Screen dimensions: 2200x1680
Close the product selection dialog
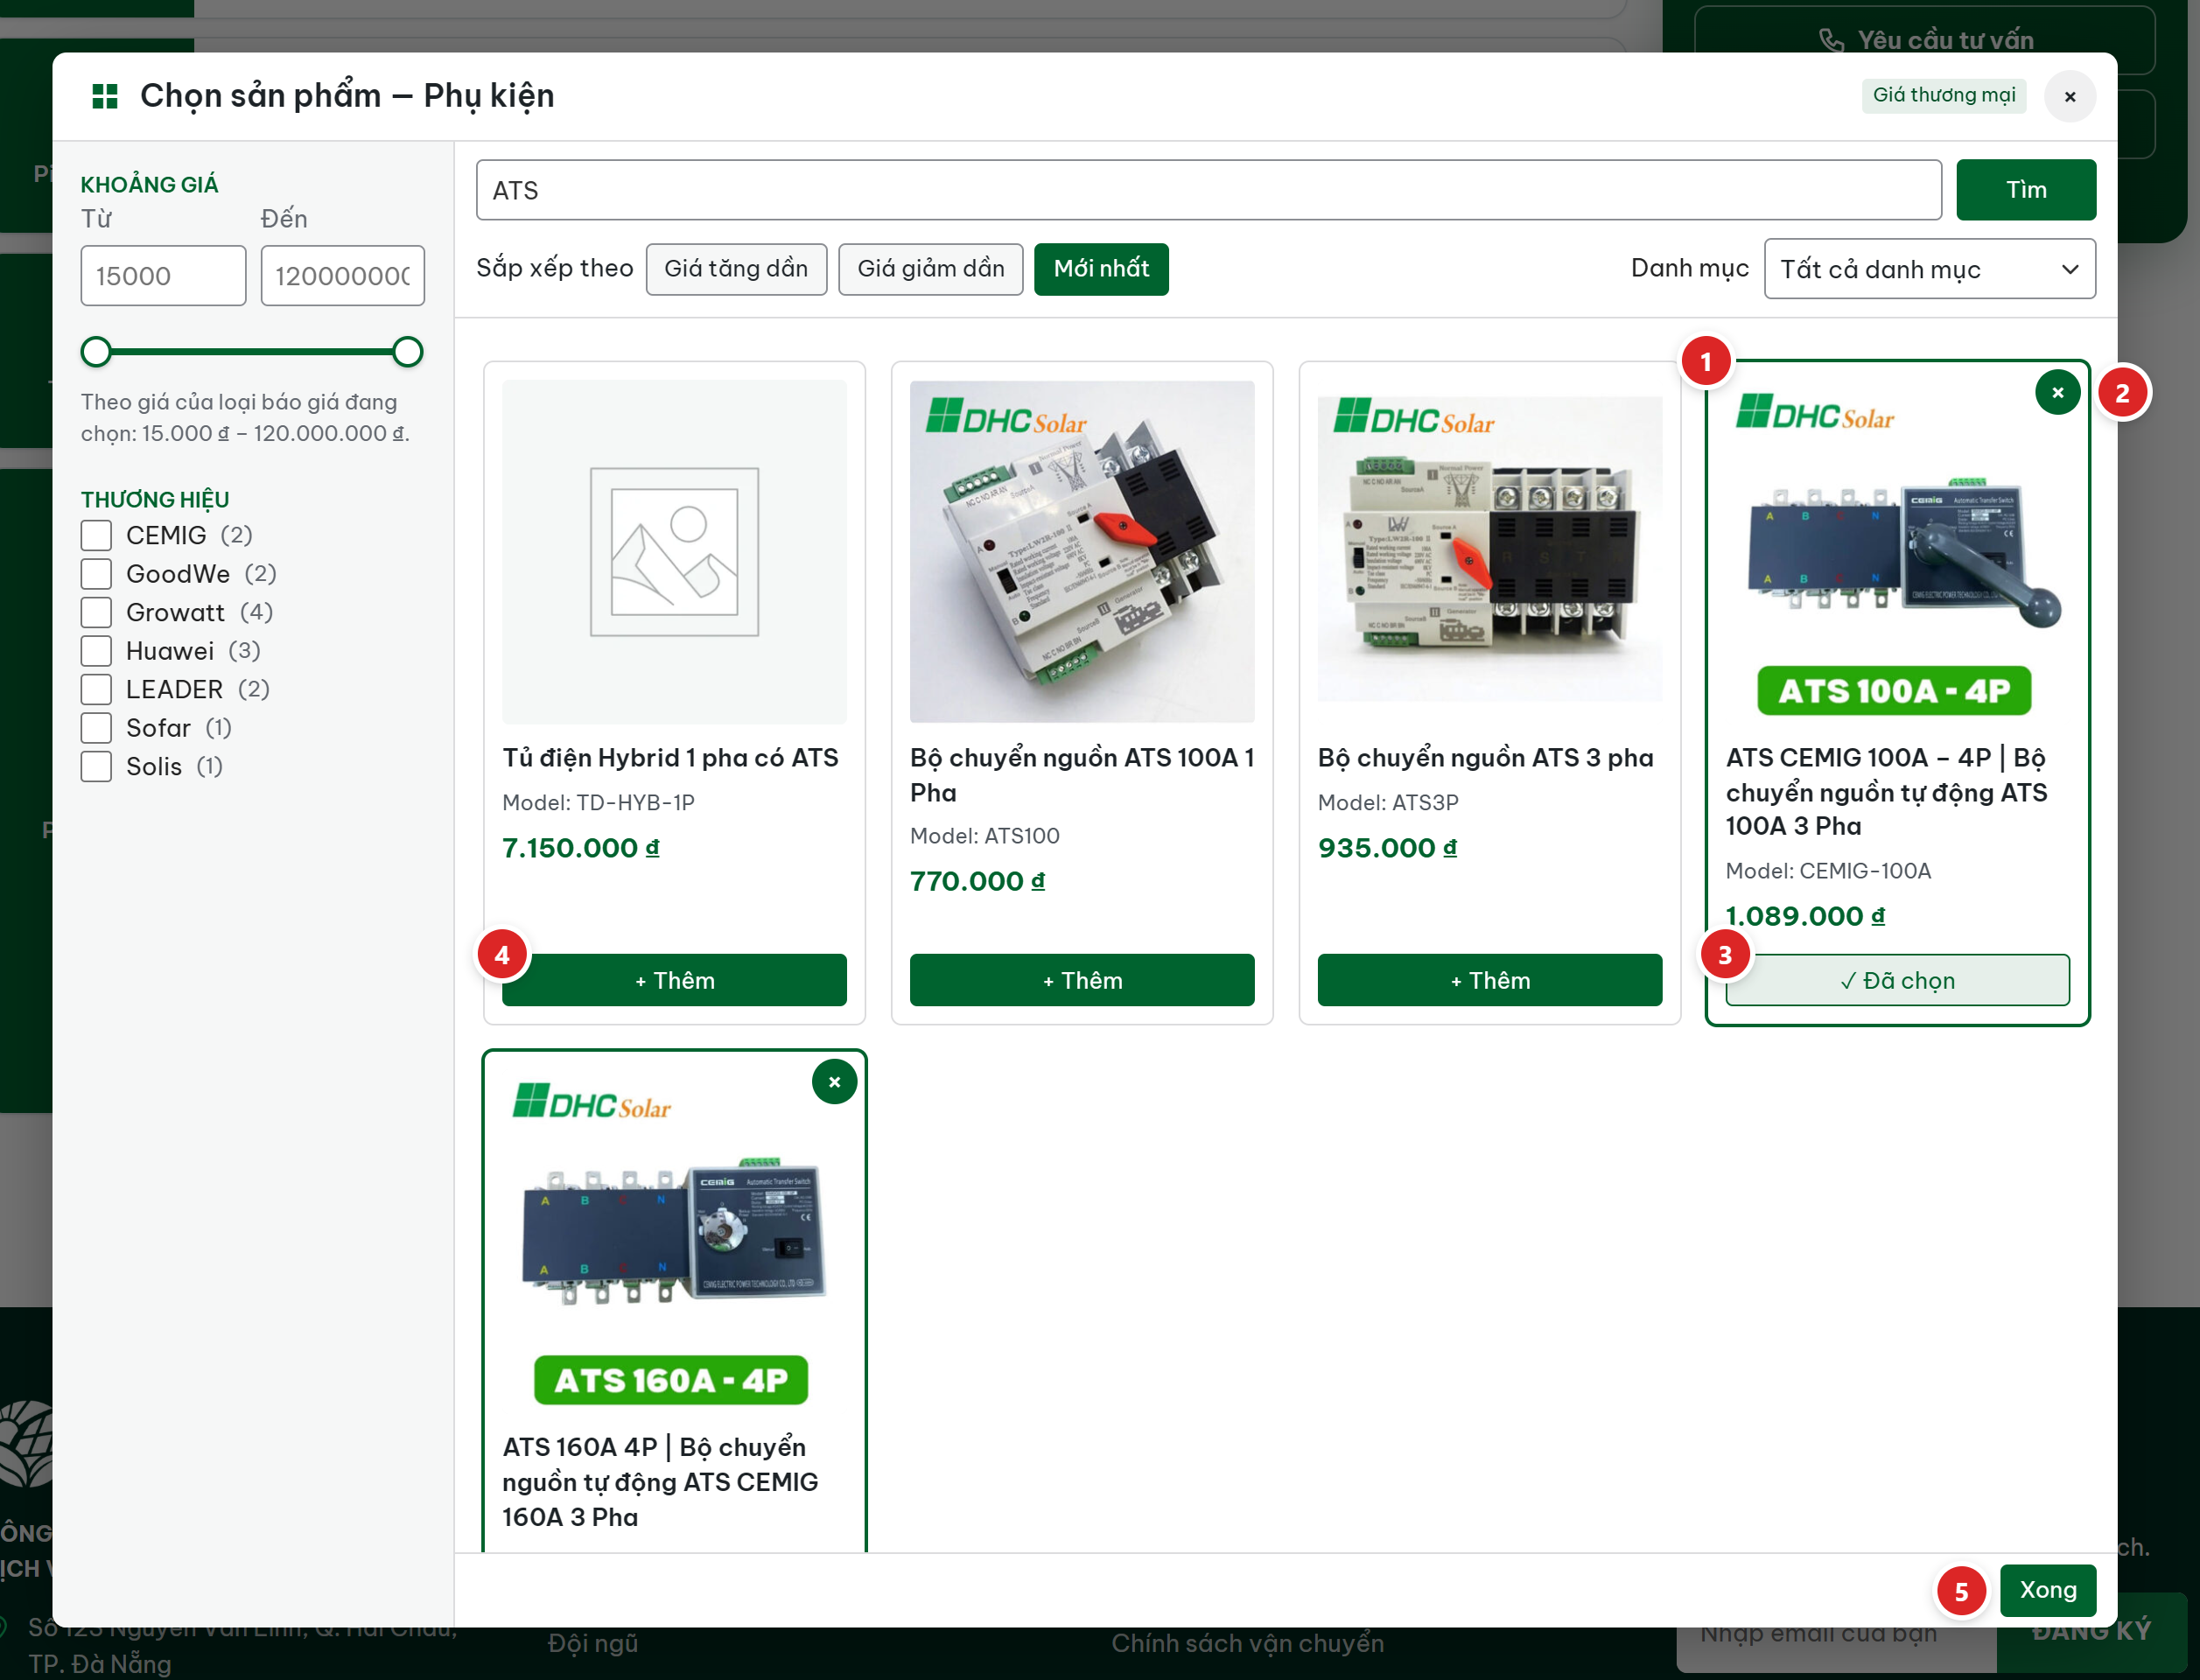tap(2070, 96)
